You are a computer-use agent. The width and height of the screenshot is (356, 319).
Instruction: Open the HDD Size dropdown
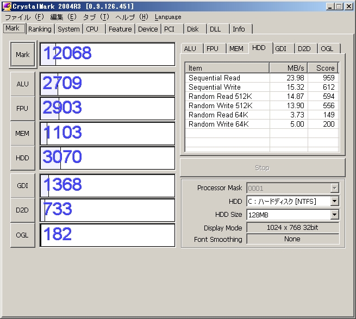click(x=334, y=215)
